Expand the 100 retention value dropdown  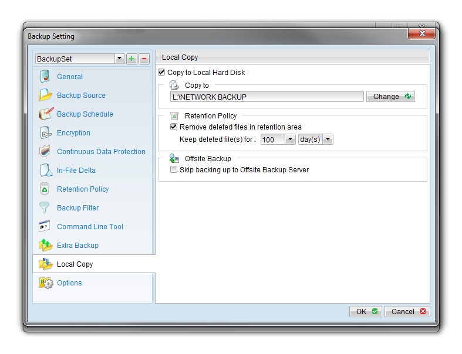pos(290,139)
